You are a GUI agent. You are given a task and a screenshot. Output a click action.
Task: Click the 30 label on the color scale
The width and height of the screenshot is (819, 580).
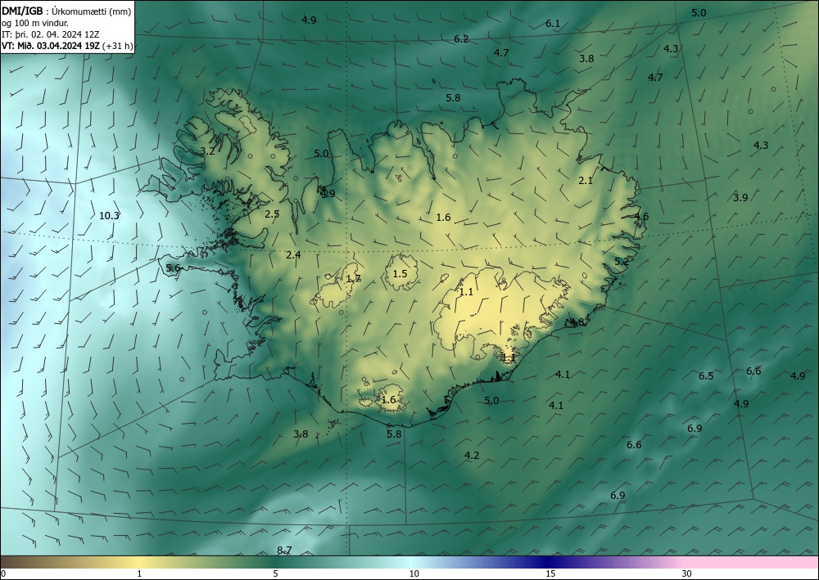click(687, 573)
